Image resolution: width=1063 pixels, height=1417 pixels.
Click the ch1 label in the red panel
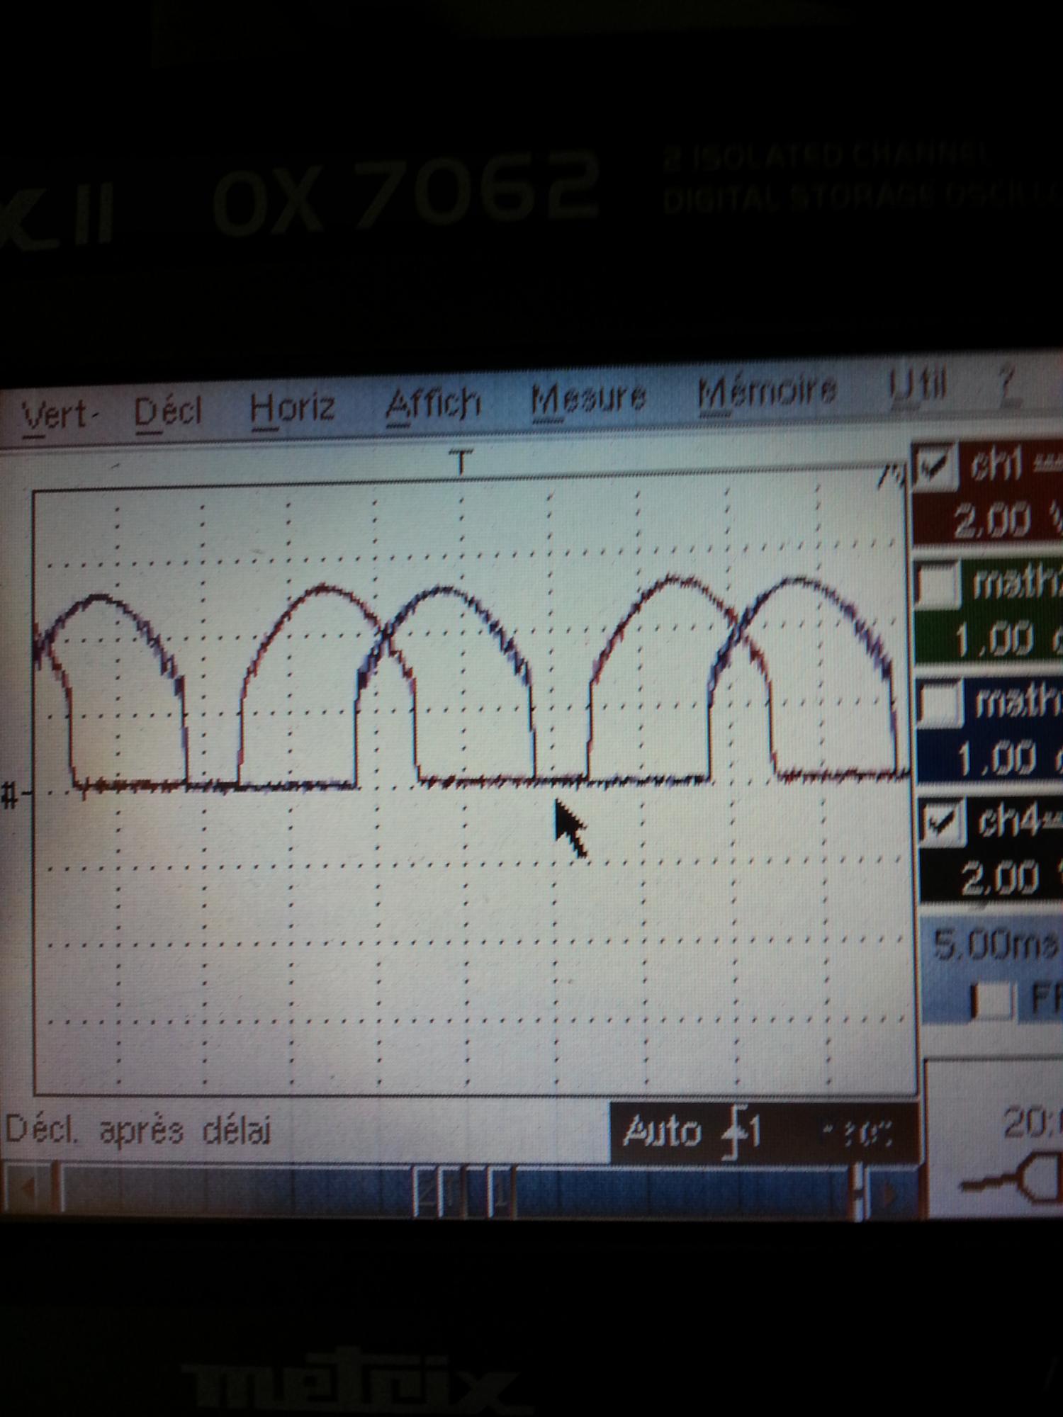point(997,465)
